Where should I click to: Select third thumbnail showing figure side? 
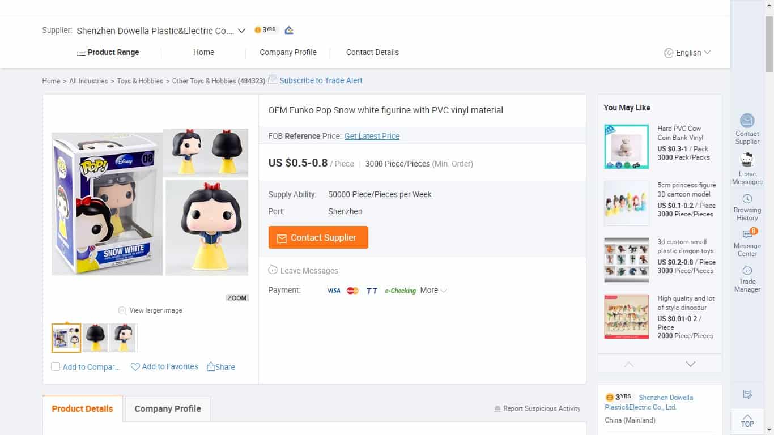pos(123,338)
